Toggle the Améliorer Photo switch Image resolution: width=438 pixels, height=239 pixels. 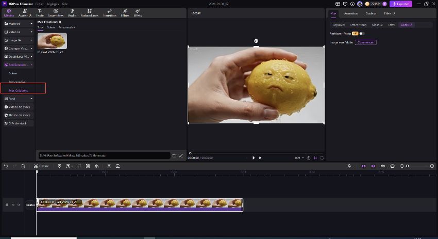(x=362, y=34)
